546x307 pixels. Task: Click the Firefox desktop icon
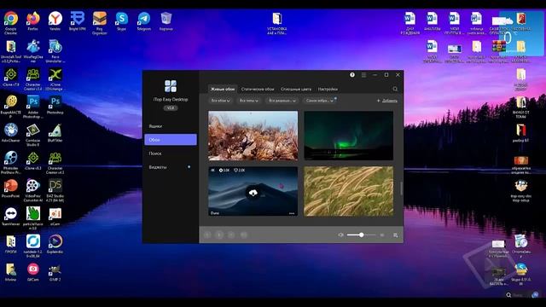pyautogui.click(x=33, y=21)
